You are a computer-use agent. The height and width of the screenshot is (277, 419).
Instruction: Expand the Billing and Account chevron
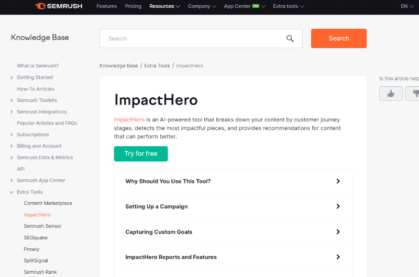12,146
